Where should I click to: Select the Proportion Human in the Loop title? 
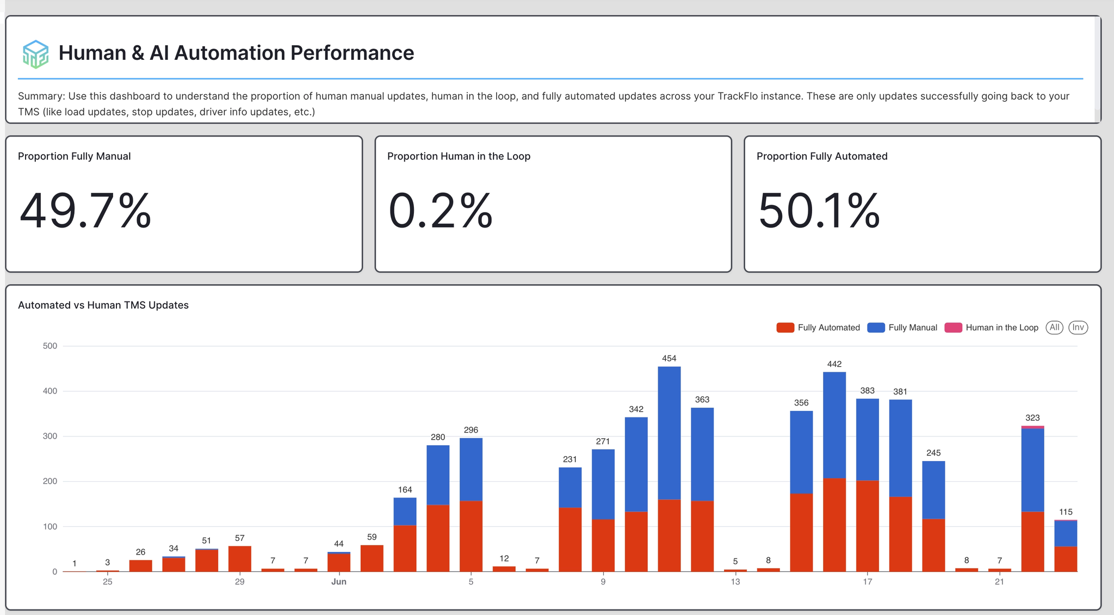(x=459, y=156)
